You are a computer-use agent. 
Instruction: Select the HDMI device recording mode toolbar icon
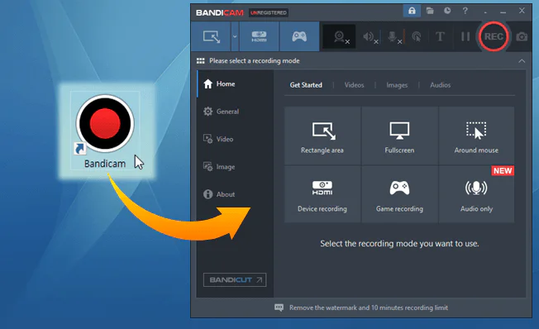[260, 36]
